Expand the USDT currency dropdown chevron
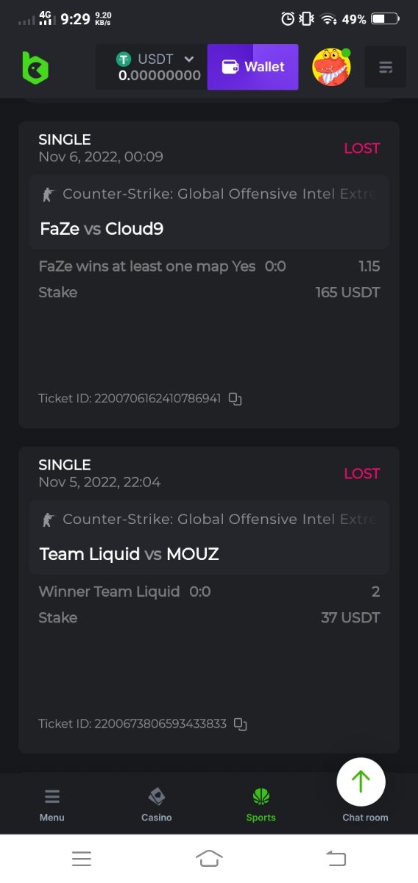Viewport: 418px width, 883px height. [189, 59]
